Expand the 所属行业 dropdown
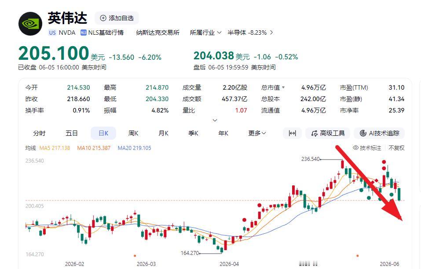421x269 pixels. [x=205, y=33]
